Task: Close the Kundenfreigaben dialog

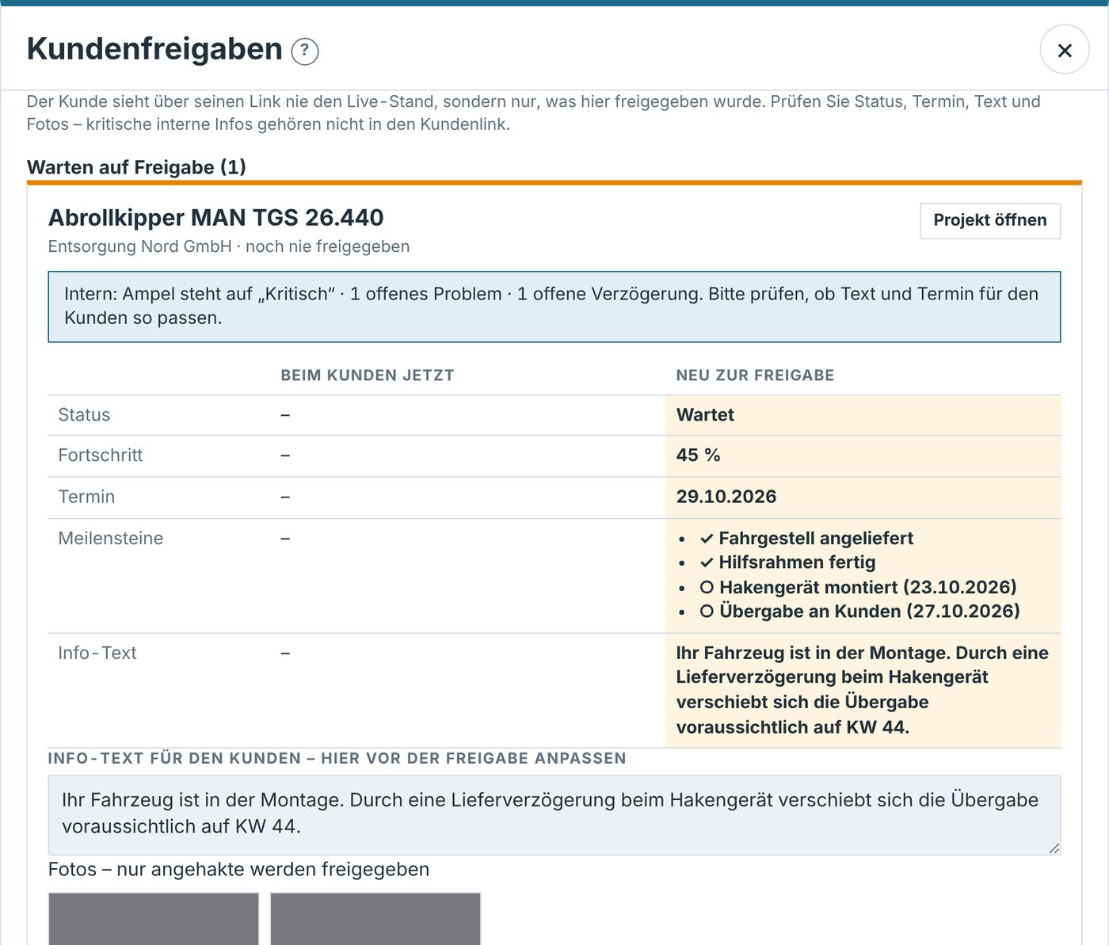Action: pos(1065,50)
